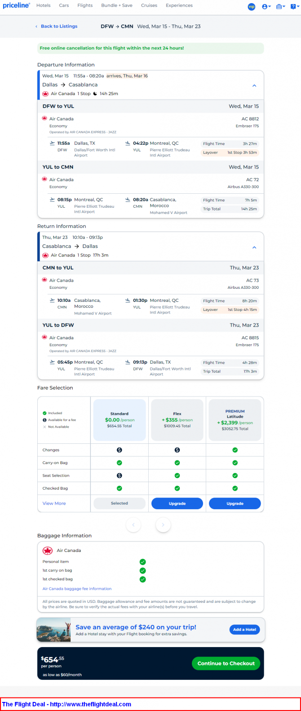Screen dimensions: 301x711
Task: Select the Flex fare card
Action: (177, 419)
